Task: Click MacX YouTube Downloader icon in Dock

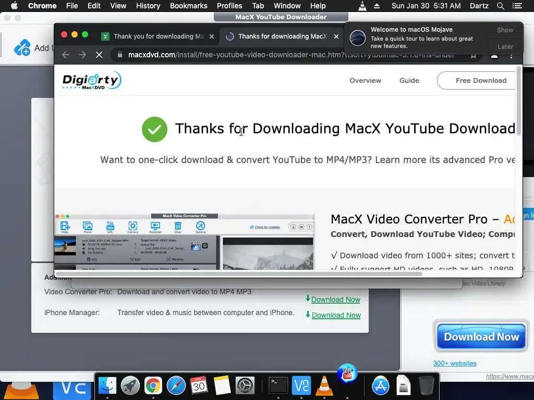Action: pos(347,373)
